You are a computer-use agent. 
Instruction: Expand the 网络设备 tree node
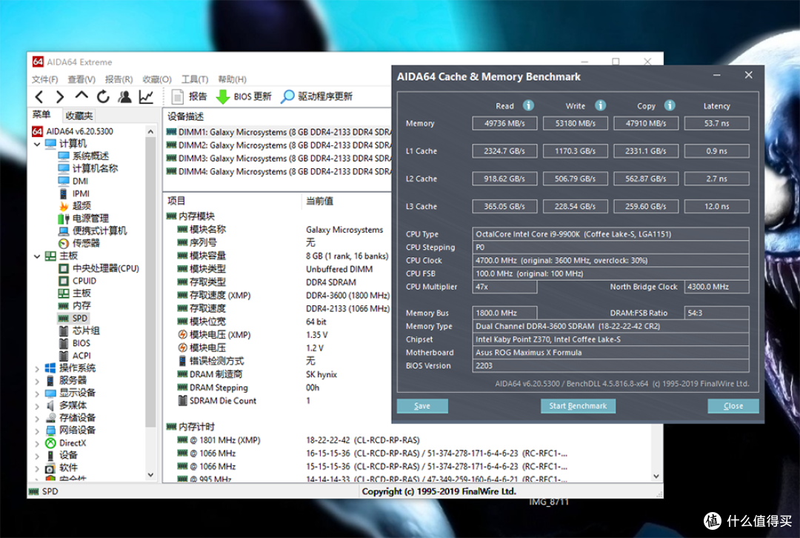37,431
